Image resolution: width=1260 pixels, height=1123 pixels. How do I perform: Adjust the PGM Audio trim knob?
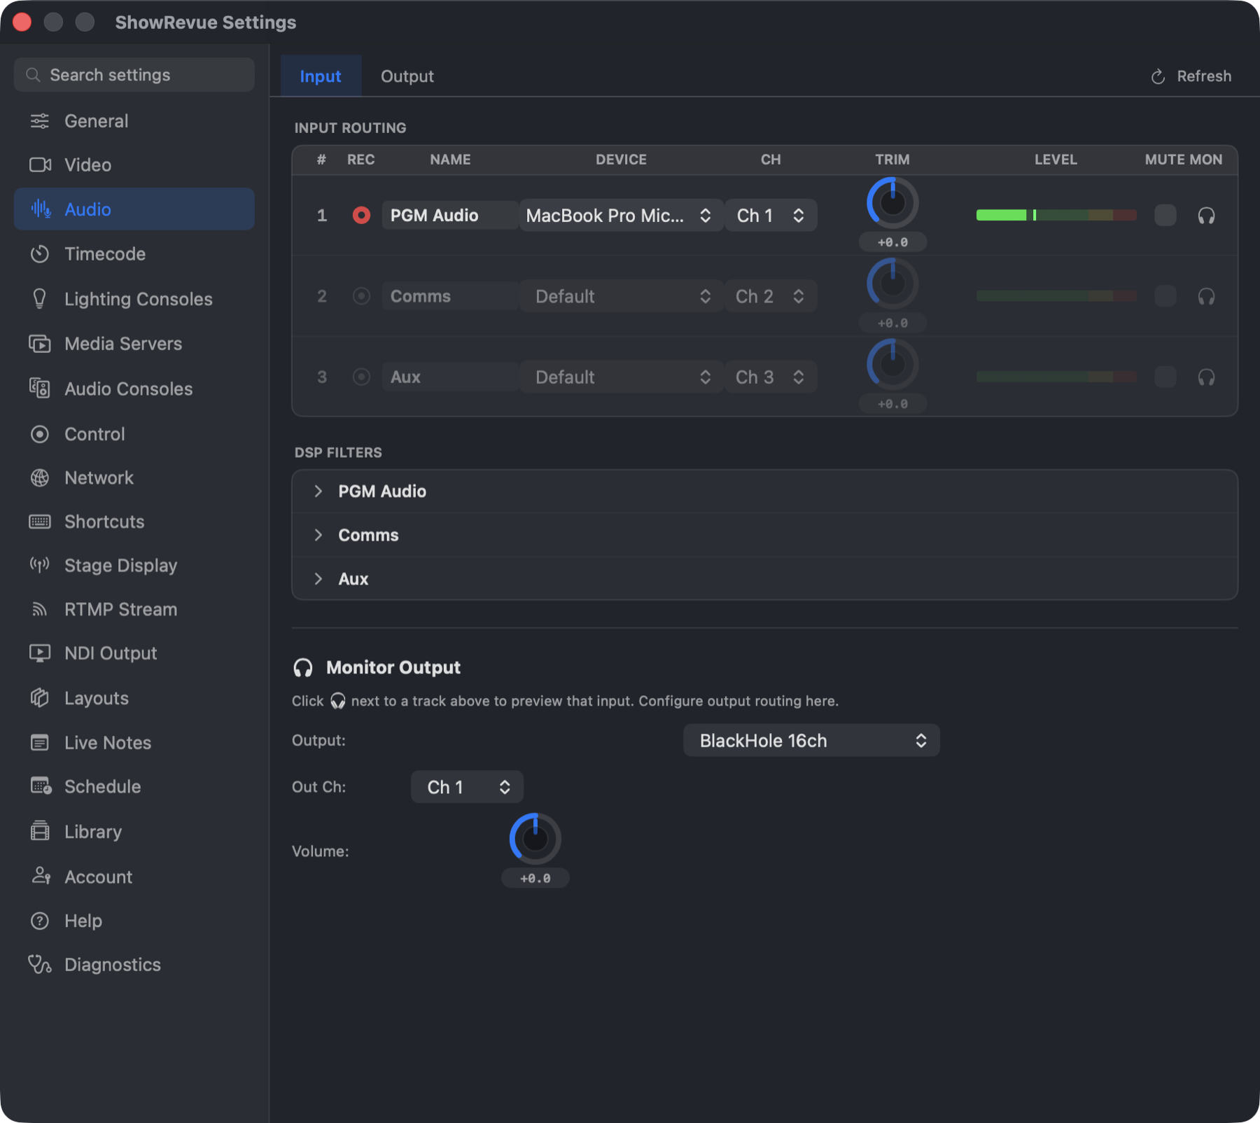click(892, 203)
